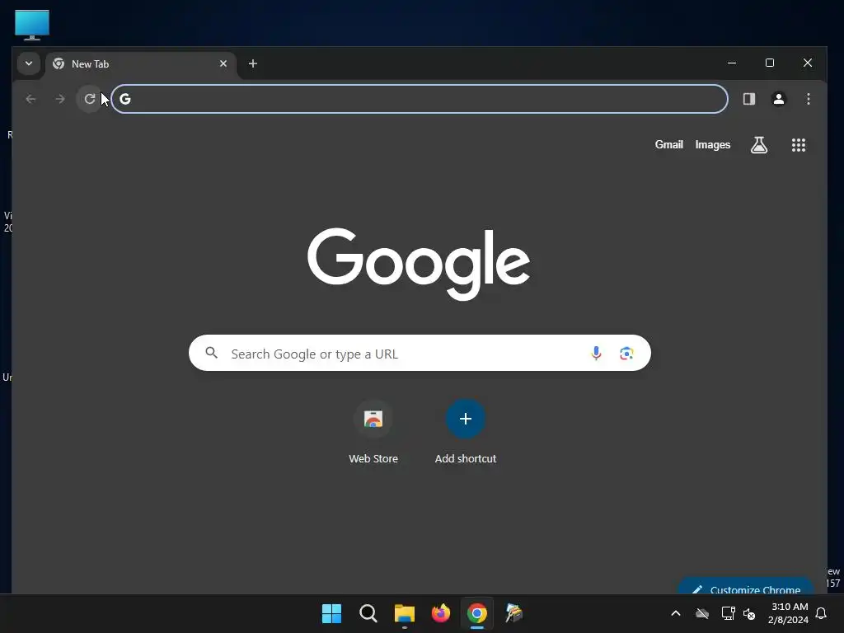Viewport: 844px width, 633px height.
Task: Click the magnifier icon in the search box
Action: pyautogui.click(x=212, y=353)
